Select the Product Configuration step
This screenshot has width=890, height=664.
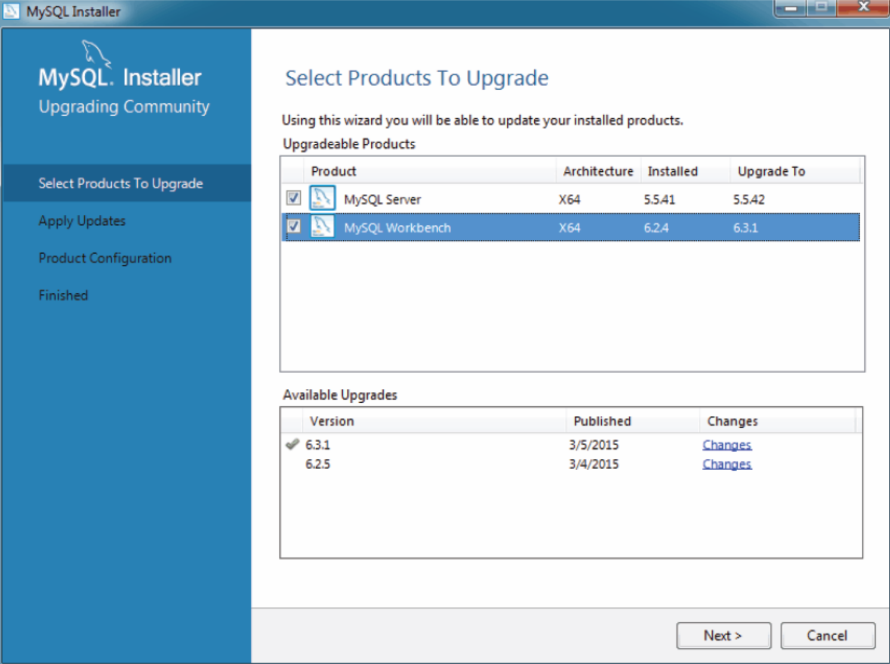(104, 258)
